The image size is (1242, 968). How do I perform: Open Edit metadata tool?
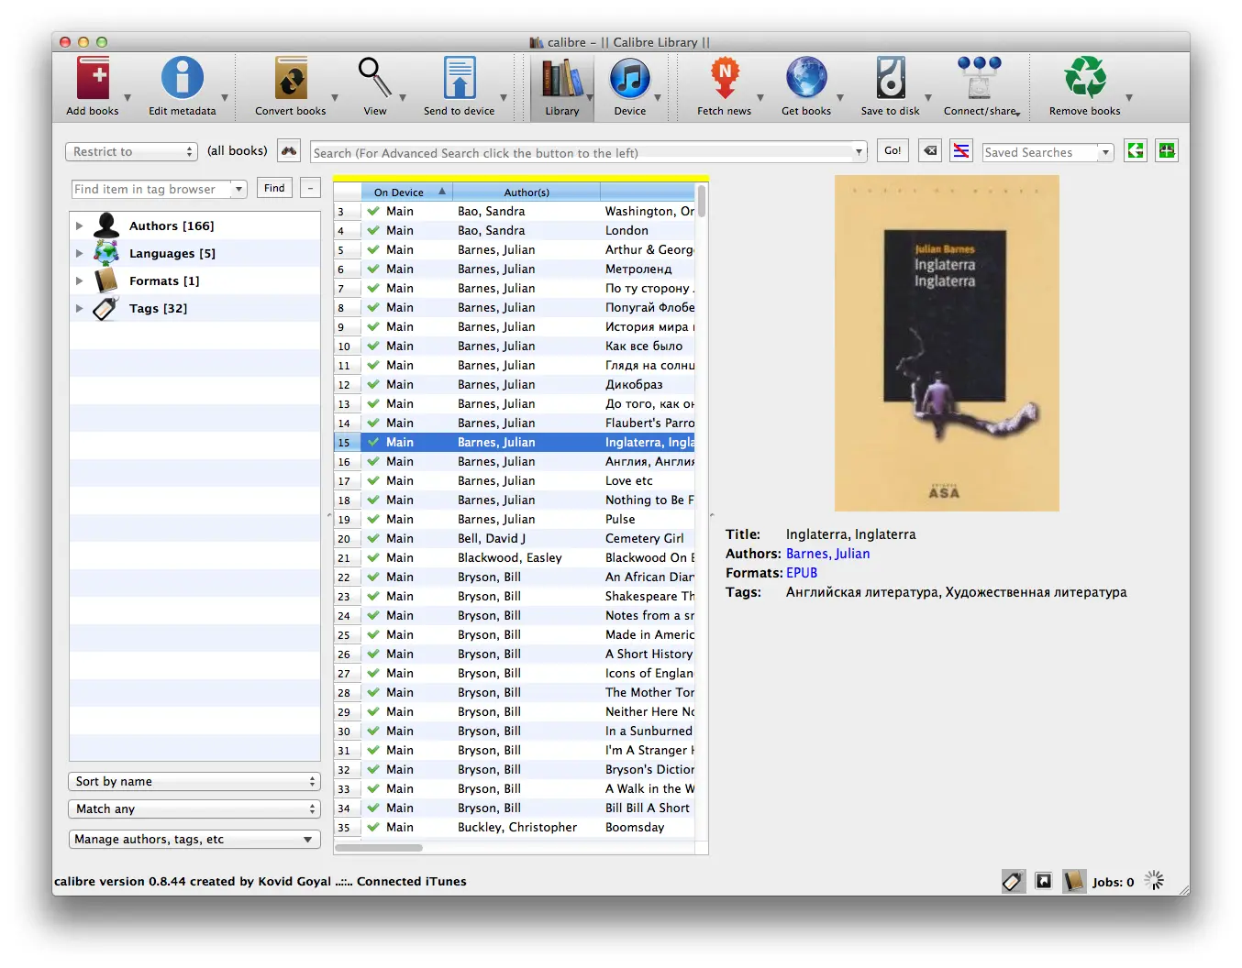pyautogui.click(x=182, y=79)
